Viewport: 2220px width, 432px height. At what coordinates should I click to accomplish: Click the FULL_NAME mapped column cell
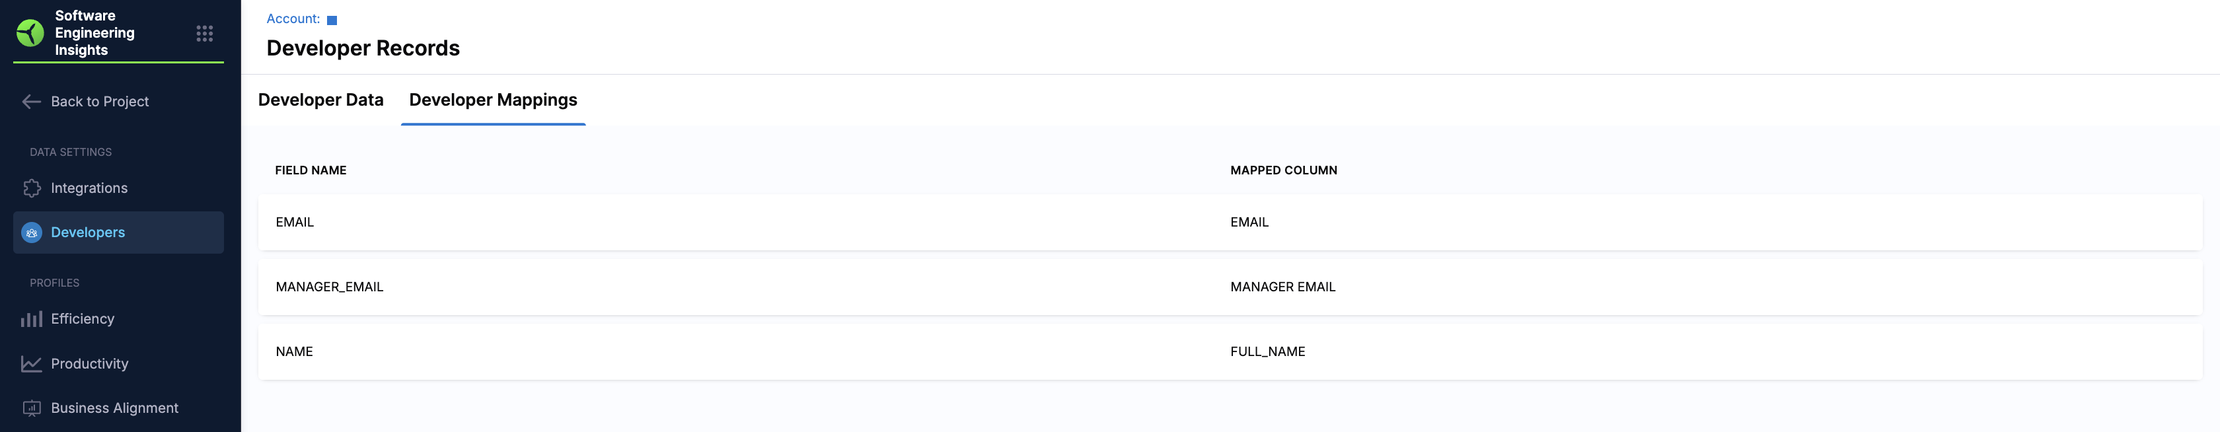point(1267,352)
